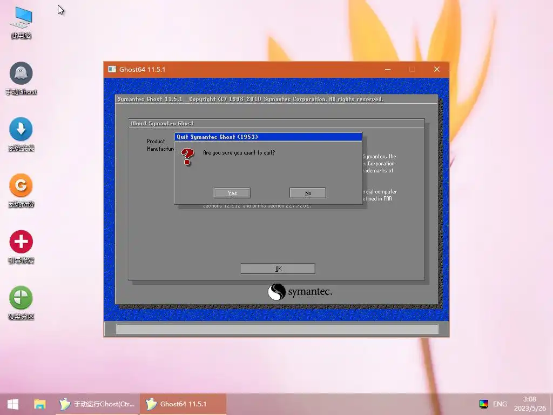553x415 pixels.
Task: Click the "Are you sure you want to quit?" text
Action: pos(239,153)
